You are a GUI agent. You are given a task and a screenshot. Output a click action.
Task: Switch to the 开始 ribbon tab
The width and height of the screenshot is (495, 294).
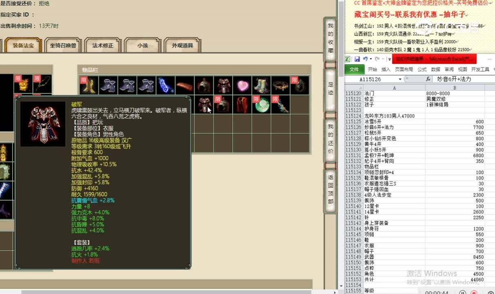[x=372, y=69]
